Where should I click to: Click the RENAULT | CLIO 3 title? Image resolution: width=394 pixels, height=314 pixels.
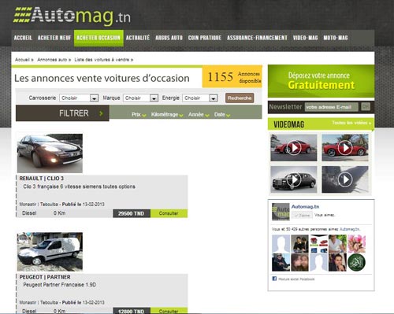pyautogui.click(x=42, y=179)
